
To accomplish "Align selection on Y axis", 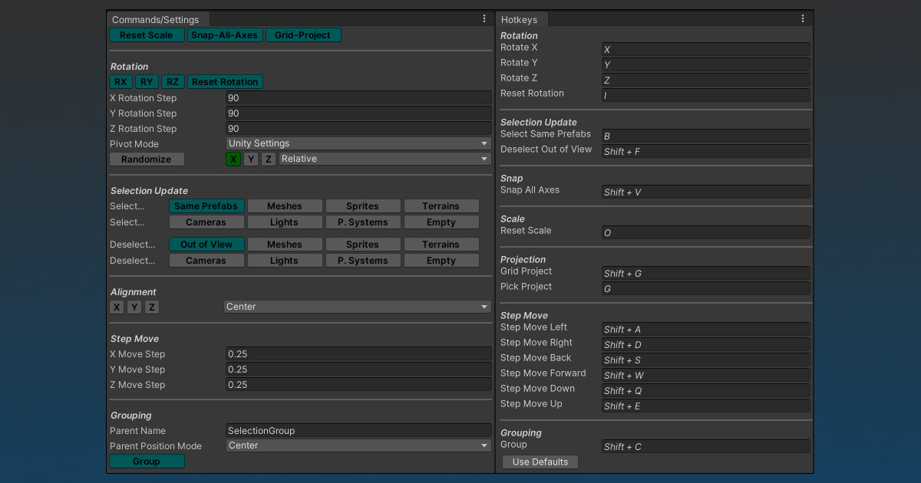I will pos(134,307).
